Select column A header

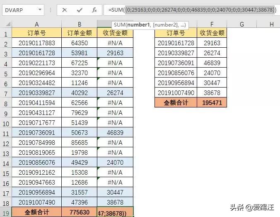point(36,24)
